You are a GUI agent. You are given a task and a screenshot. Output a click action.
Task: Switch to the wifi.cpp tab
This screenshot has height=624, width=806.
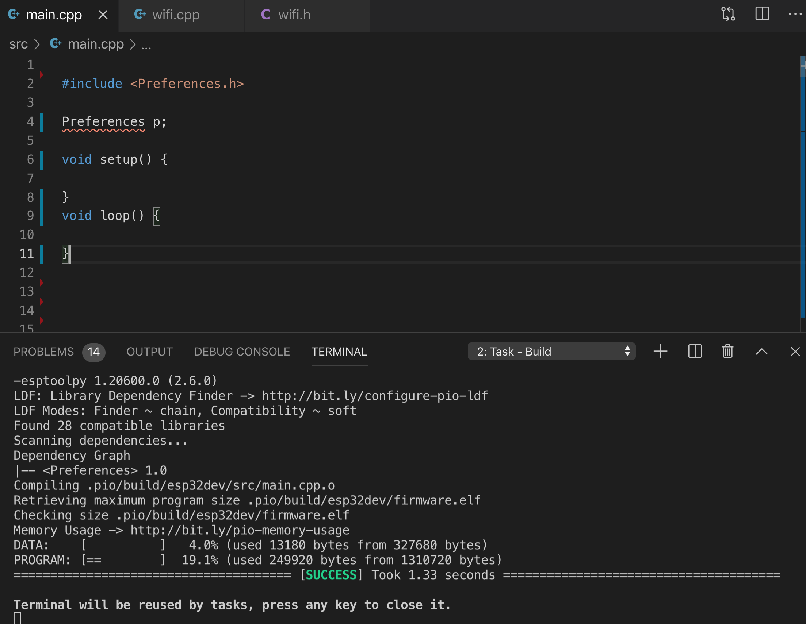click(x=181, y=16)
